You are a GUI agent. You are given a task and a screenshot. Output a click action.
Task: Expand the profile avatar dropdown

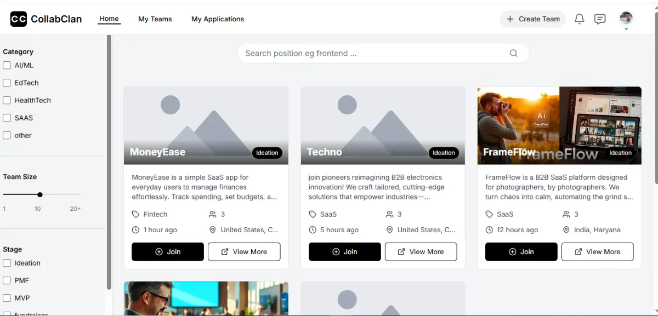(626, 20)
